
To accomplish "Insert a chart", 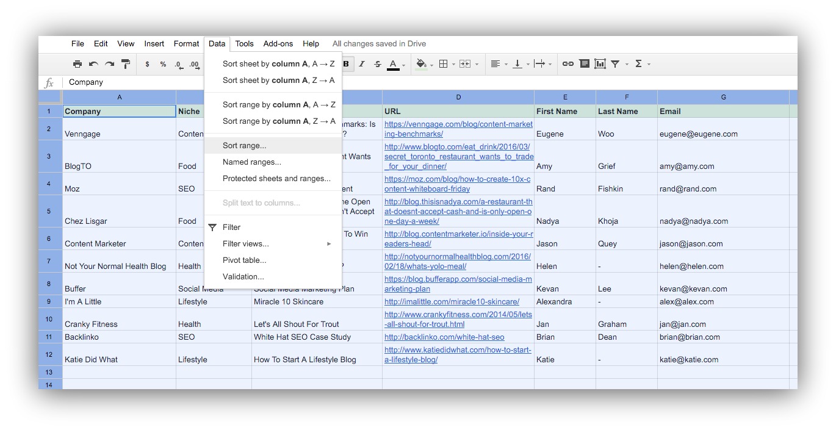I will point(600,64).
